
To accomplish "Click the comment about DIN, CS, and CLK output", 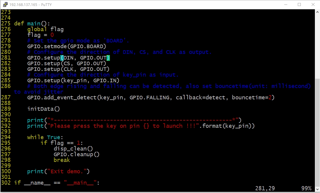I will point(119,52).
